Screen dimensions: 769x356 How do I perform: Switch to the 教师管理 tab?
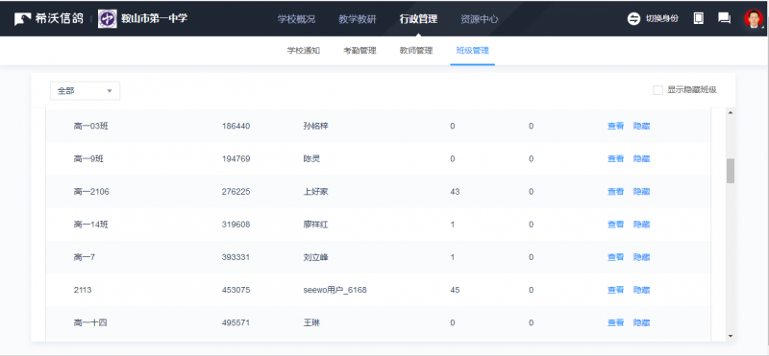tap(416, 51)
